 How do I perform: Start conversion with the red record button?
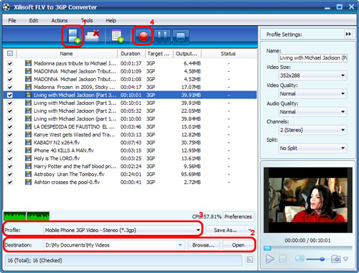point(144,37)
